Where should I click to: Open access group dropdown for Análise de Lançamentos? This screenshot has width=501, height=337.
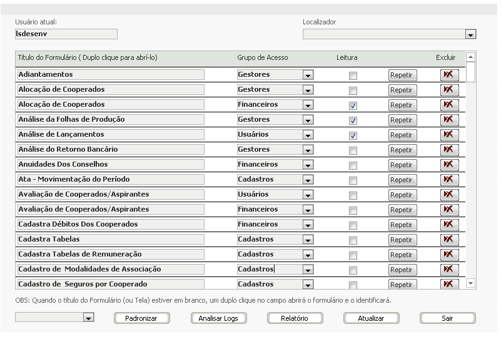pos(308,135)
